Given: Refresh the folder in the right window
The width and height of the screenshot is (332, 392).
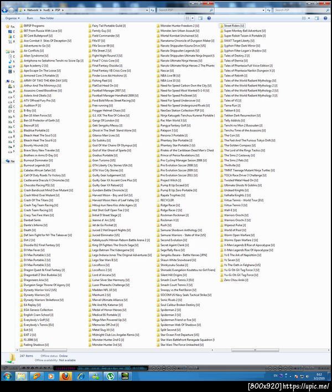Looking at the screenshot, I should (268, 10).
